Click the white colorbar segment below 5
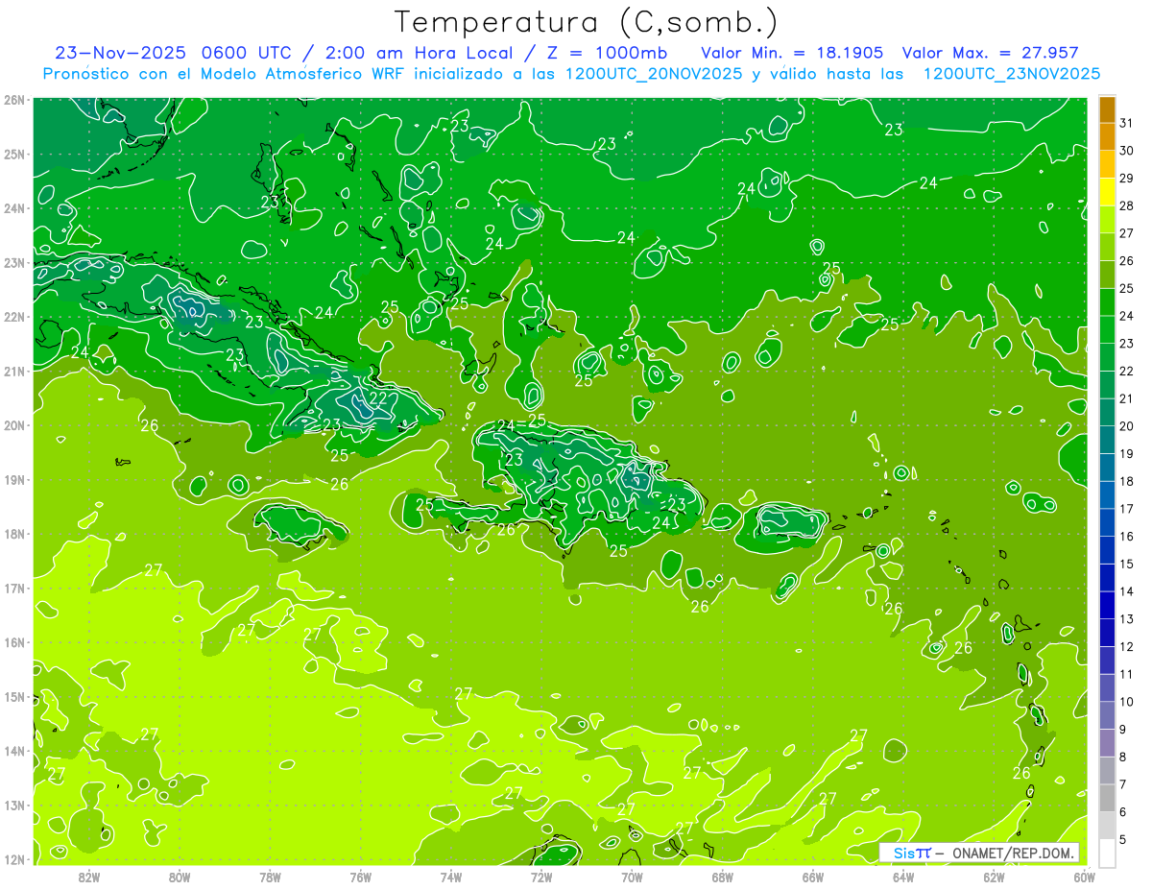The height and width of the screenshot is (890, 1152). 1107,853
